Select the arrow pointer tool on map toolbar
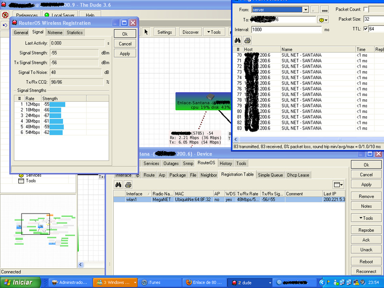 click(146, 32)
